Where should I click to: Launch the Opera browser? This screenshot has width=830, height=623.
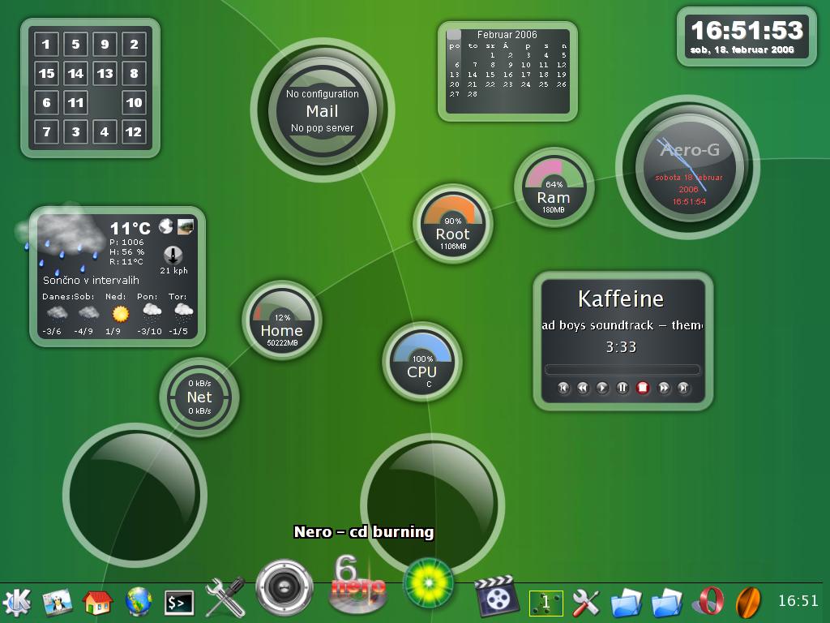(708, 603)
